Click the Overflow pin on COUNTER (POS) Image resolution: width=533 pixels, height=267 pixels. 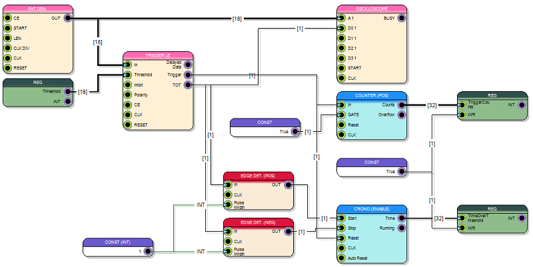pos(402,115)
